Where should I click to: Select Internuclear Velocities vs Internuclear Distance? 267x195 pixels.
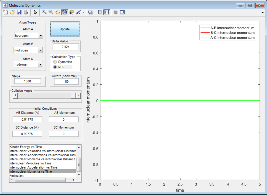coord(43,151)
